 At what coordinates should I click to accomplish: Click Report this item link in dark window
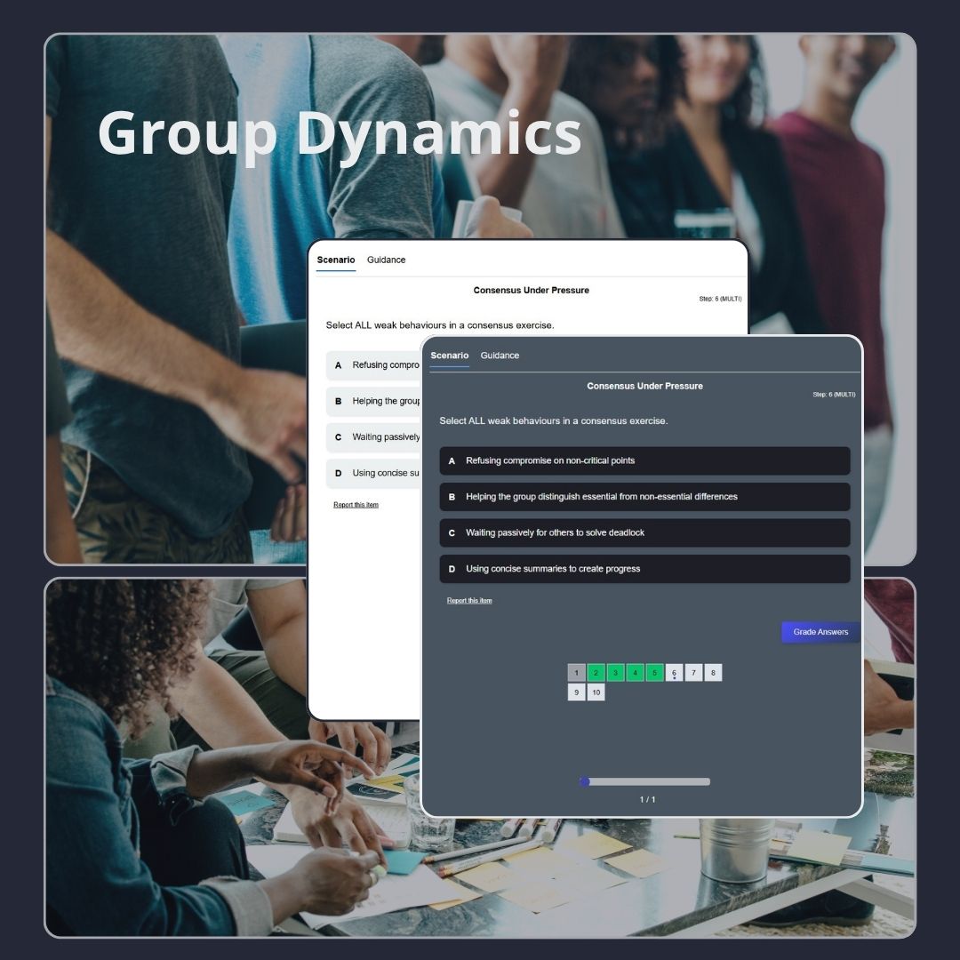pos(469,601)
